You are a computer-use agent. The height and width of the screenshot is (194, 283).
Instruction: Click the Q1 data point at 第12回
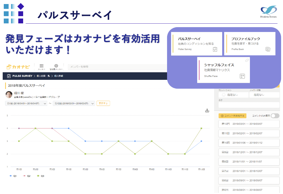pos(201,141)
